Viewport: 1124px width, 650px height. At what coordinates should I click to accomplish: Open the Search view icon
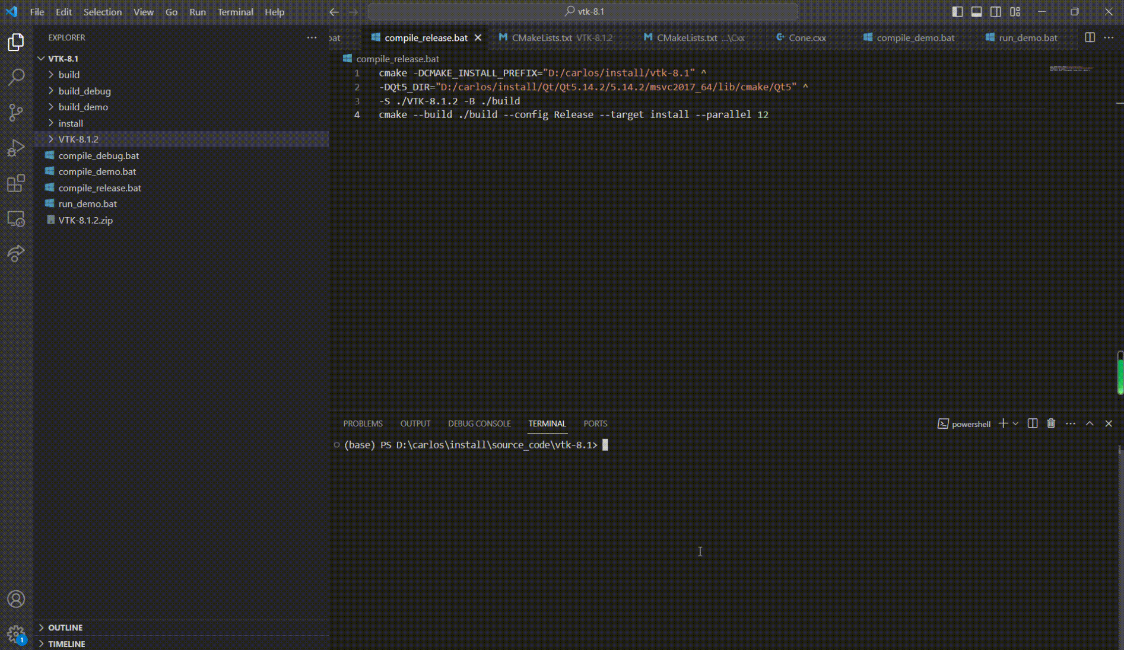16,77
